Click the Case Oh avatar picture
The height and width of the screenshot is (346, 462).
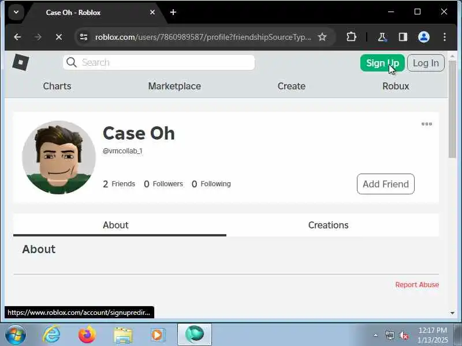tap(59, 157)
